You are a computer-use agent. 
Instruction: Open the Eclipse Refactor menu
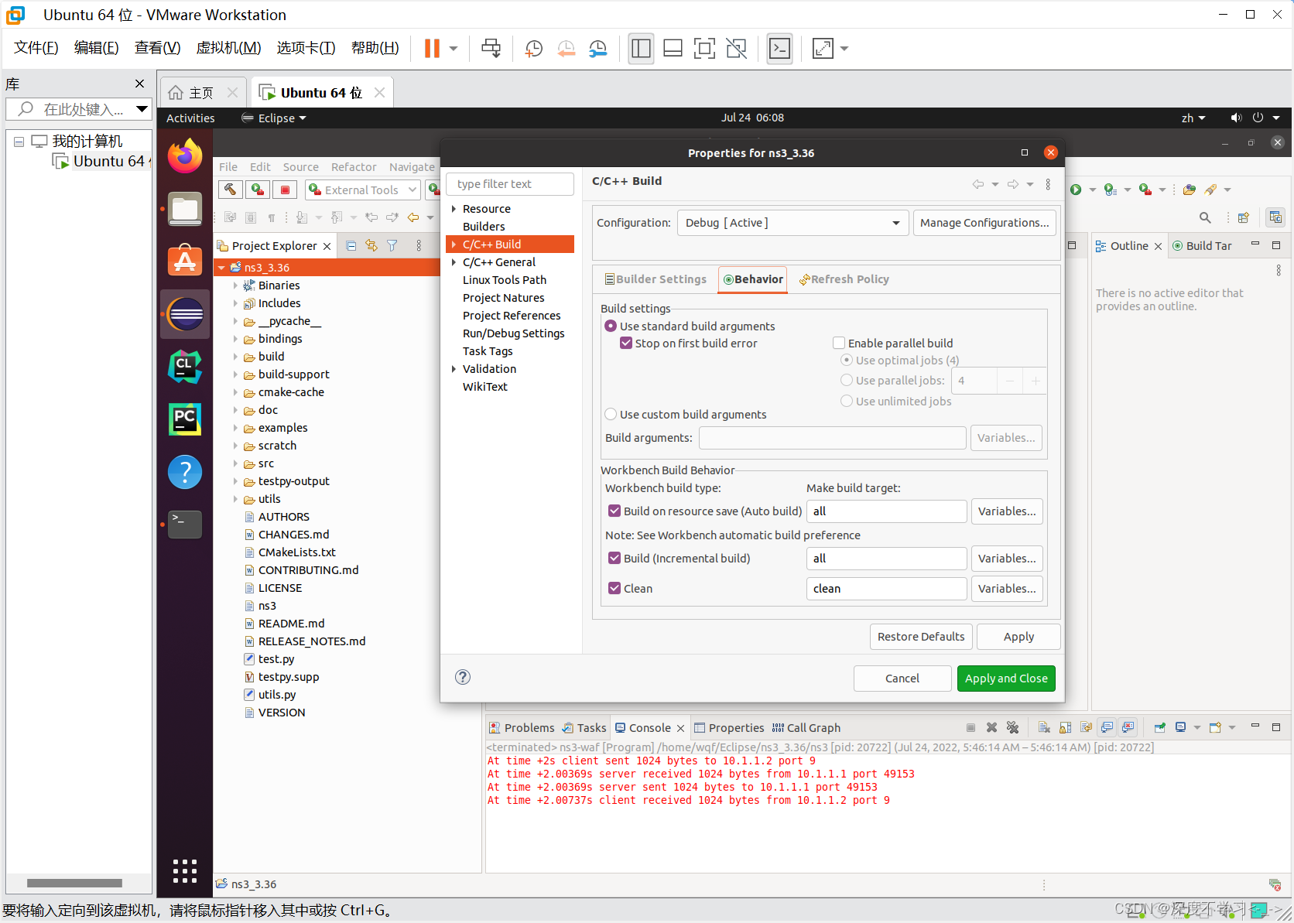354,167
